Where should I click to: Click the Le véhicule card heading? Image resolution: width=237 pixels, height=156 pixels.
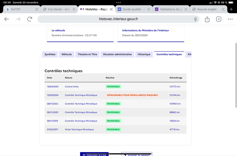click(58, 31)
